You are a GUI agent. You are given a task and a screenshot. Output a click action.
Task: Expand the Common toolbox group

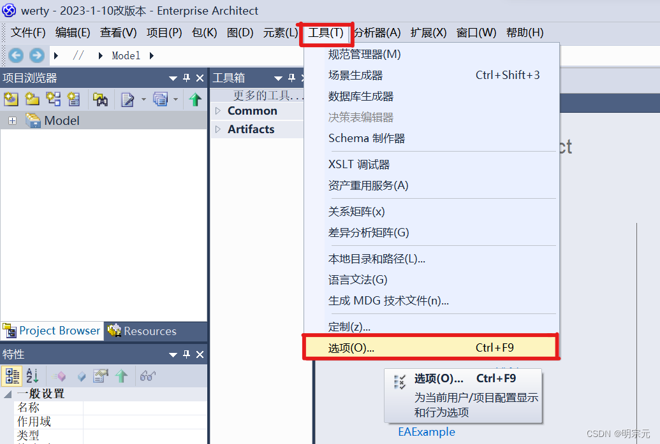point(217,111)
